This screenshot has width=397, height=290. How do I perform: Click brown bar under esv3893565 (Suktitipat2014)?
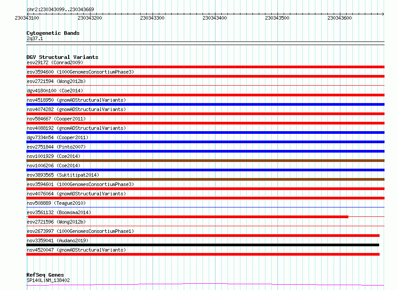(x=205, y=179)
